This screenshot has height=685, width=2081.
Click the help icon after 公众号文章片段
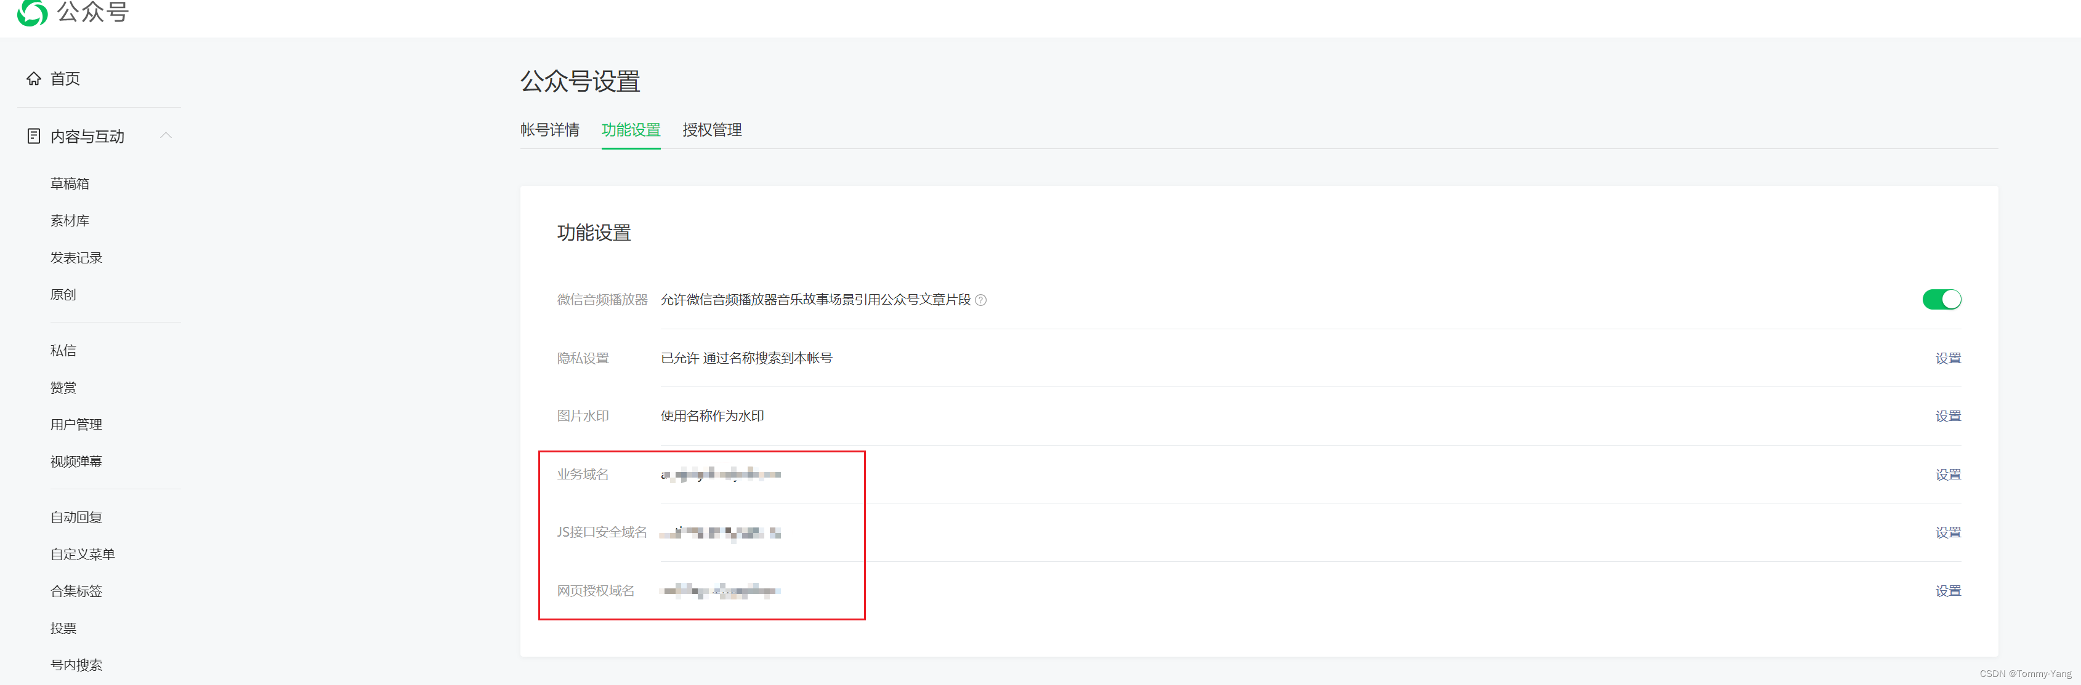[x=980, y=300]
